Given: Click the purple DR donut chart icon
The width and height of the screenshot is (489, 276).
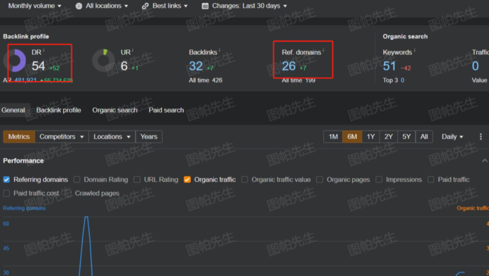Looking at the screenshot, I should (x=15, y=60).
